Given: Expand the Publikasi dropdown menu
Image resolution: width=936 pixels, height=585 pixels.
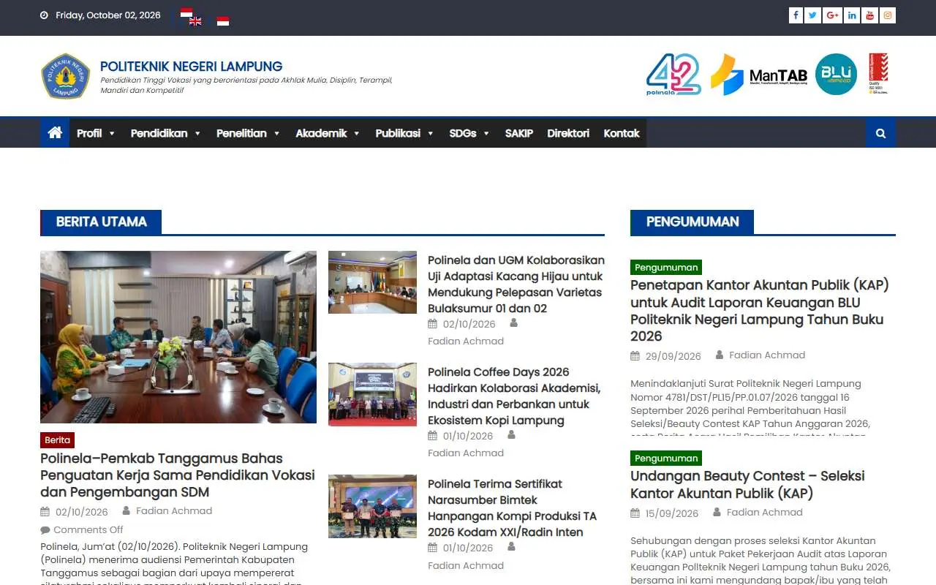Looking at the screenshot, I should click(405, 133).
